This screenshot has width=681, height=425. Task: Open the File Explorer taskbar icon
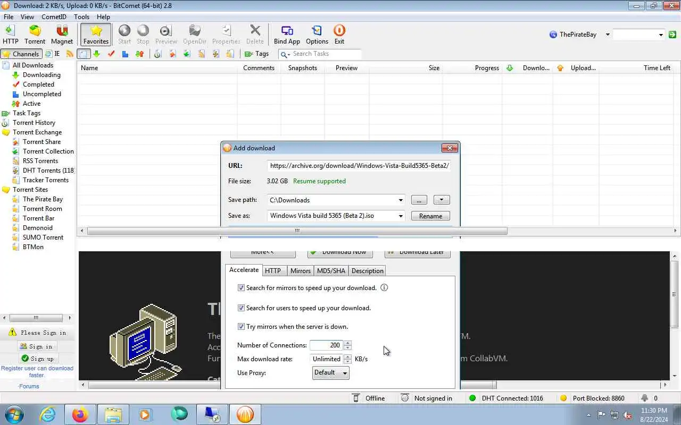tap(113, 414)
